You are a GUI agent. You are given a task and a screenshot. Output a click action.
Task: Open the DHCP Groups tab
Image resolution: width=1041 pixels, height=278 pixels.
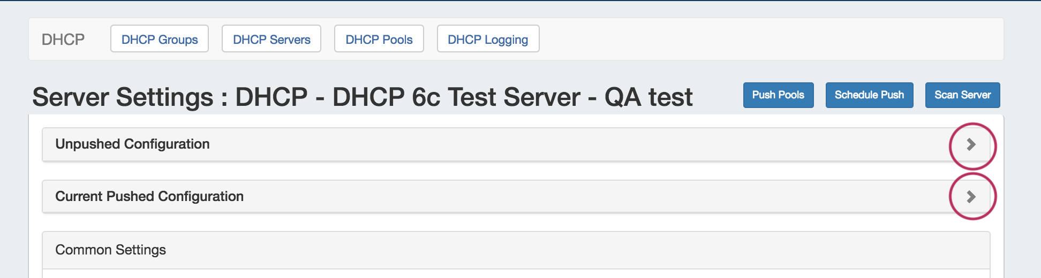pyautogui.click(x=160, y=39)
